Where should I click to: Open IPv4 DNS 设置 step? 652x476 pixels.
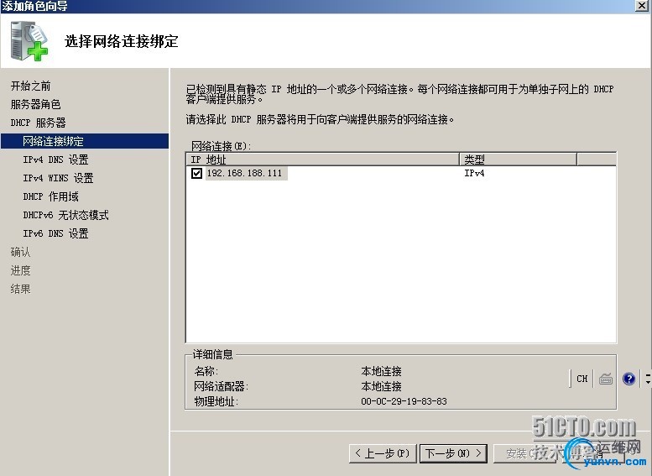click(x=55, y=160)
